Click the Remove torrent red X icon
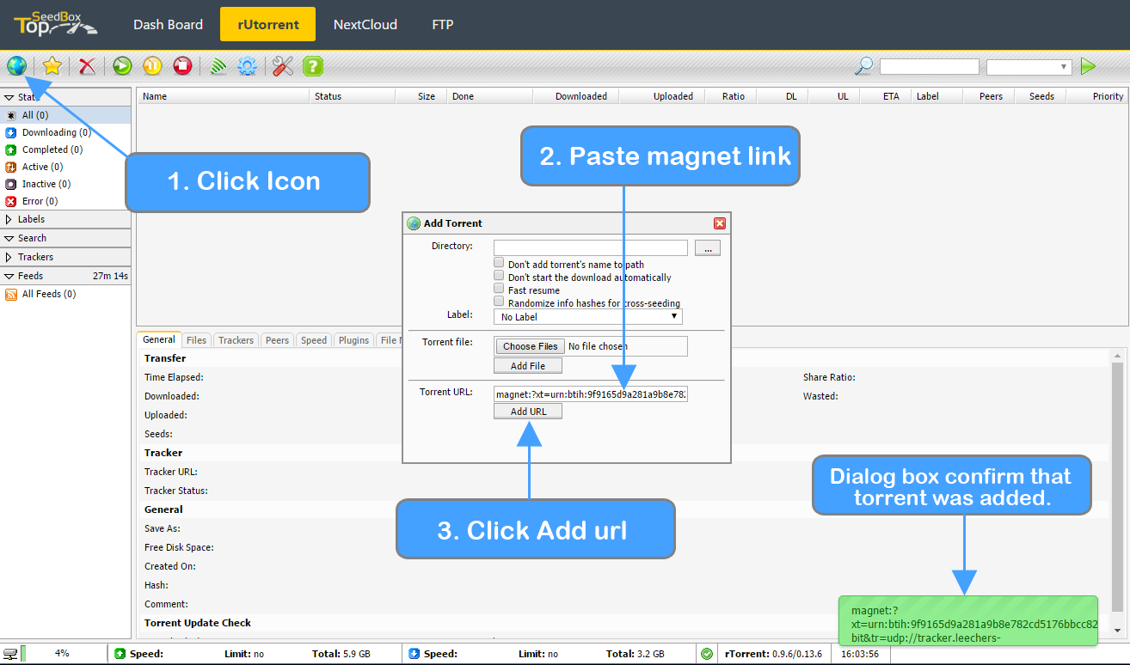Viewport: 1130px width, 665px height. [x=87, y=65]
